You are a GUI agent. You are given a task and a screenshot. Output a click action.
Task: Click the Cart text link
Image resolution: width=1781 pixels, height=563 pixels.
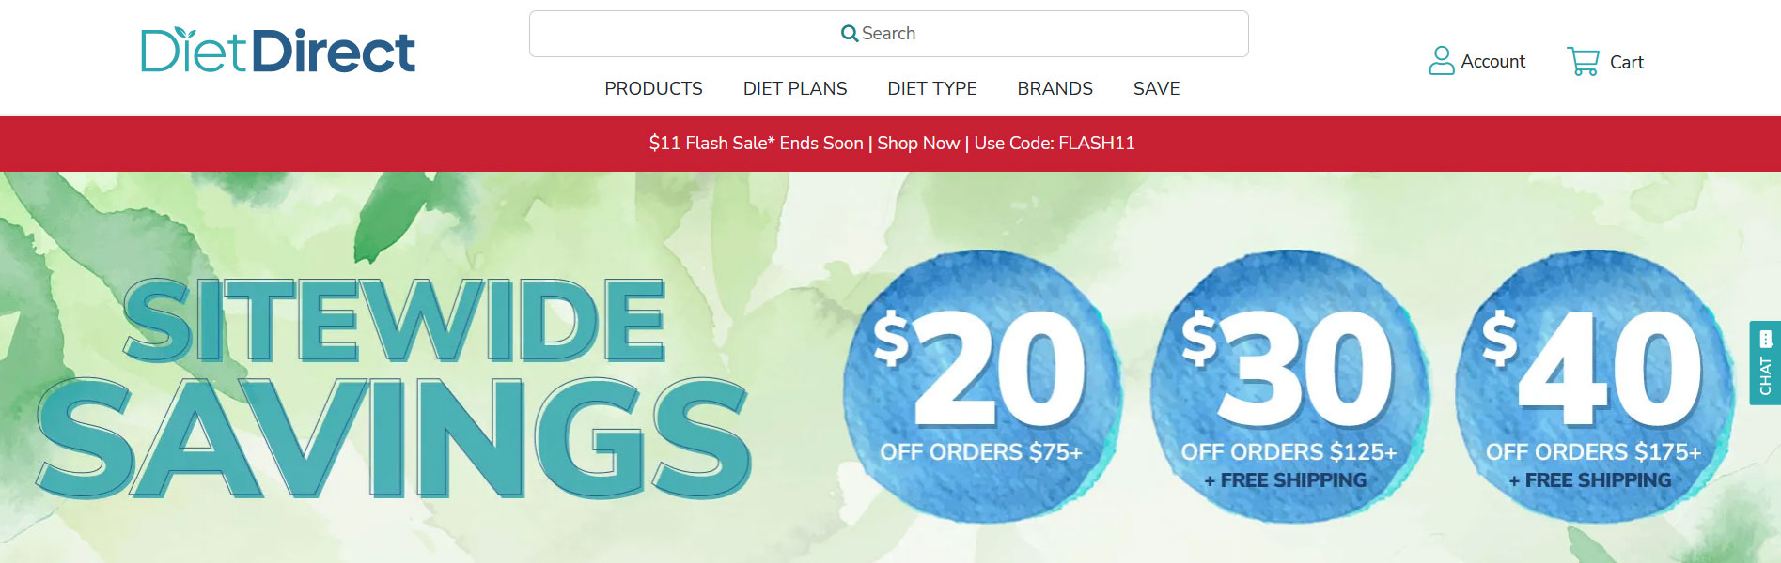[x=1626, y=62]
